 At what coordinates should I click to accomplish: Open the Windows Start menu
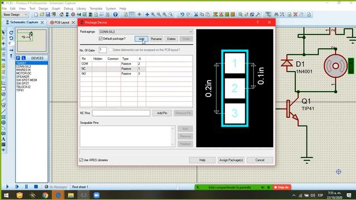pyautogui.click(x=6, y=195)
